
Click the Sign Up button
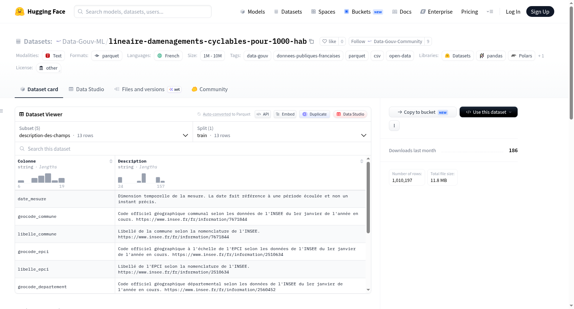tap(540, 11)
